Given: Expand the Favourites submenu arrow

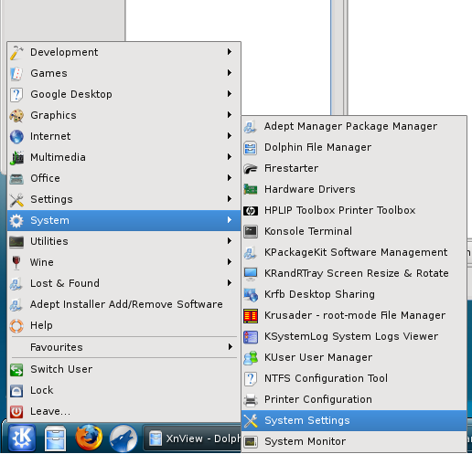Looking at the screenshot, I should 230,347.
